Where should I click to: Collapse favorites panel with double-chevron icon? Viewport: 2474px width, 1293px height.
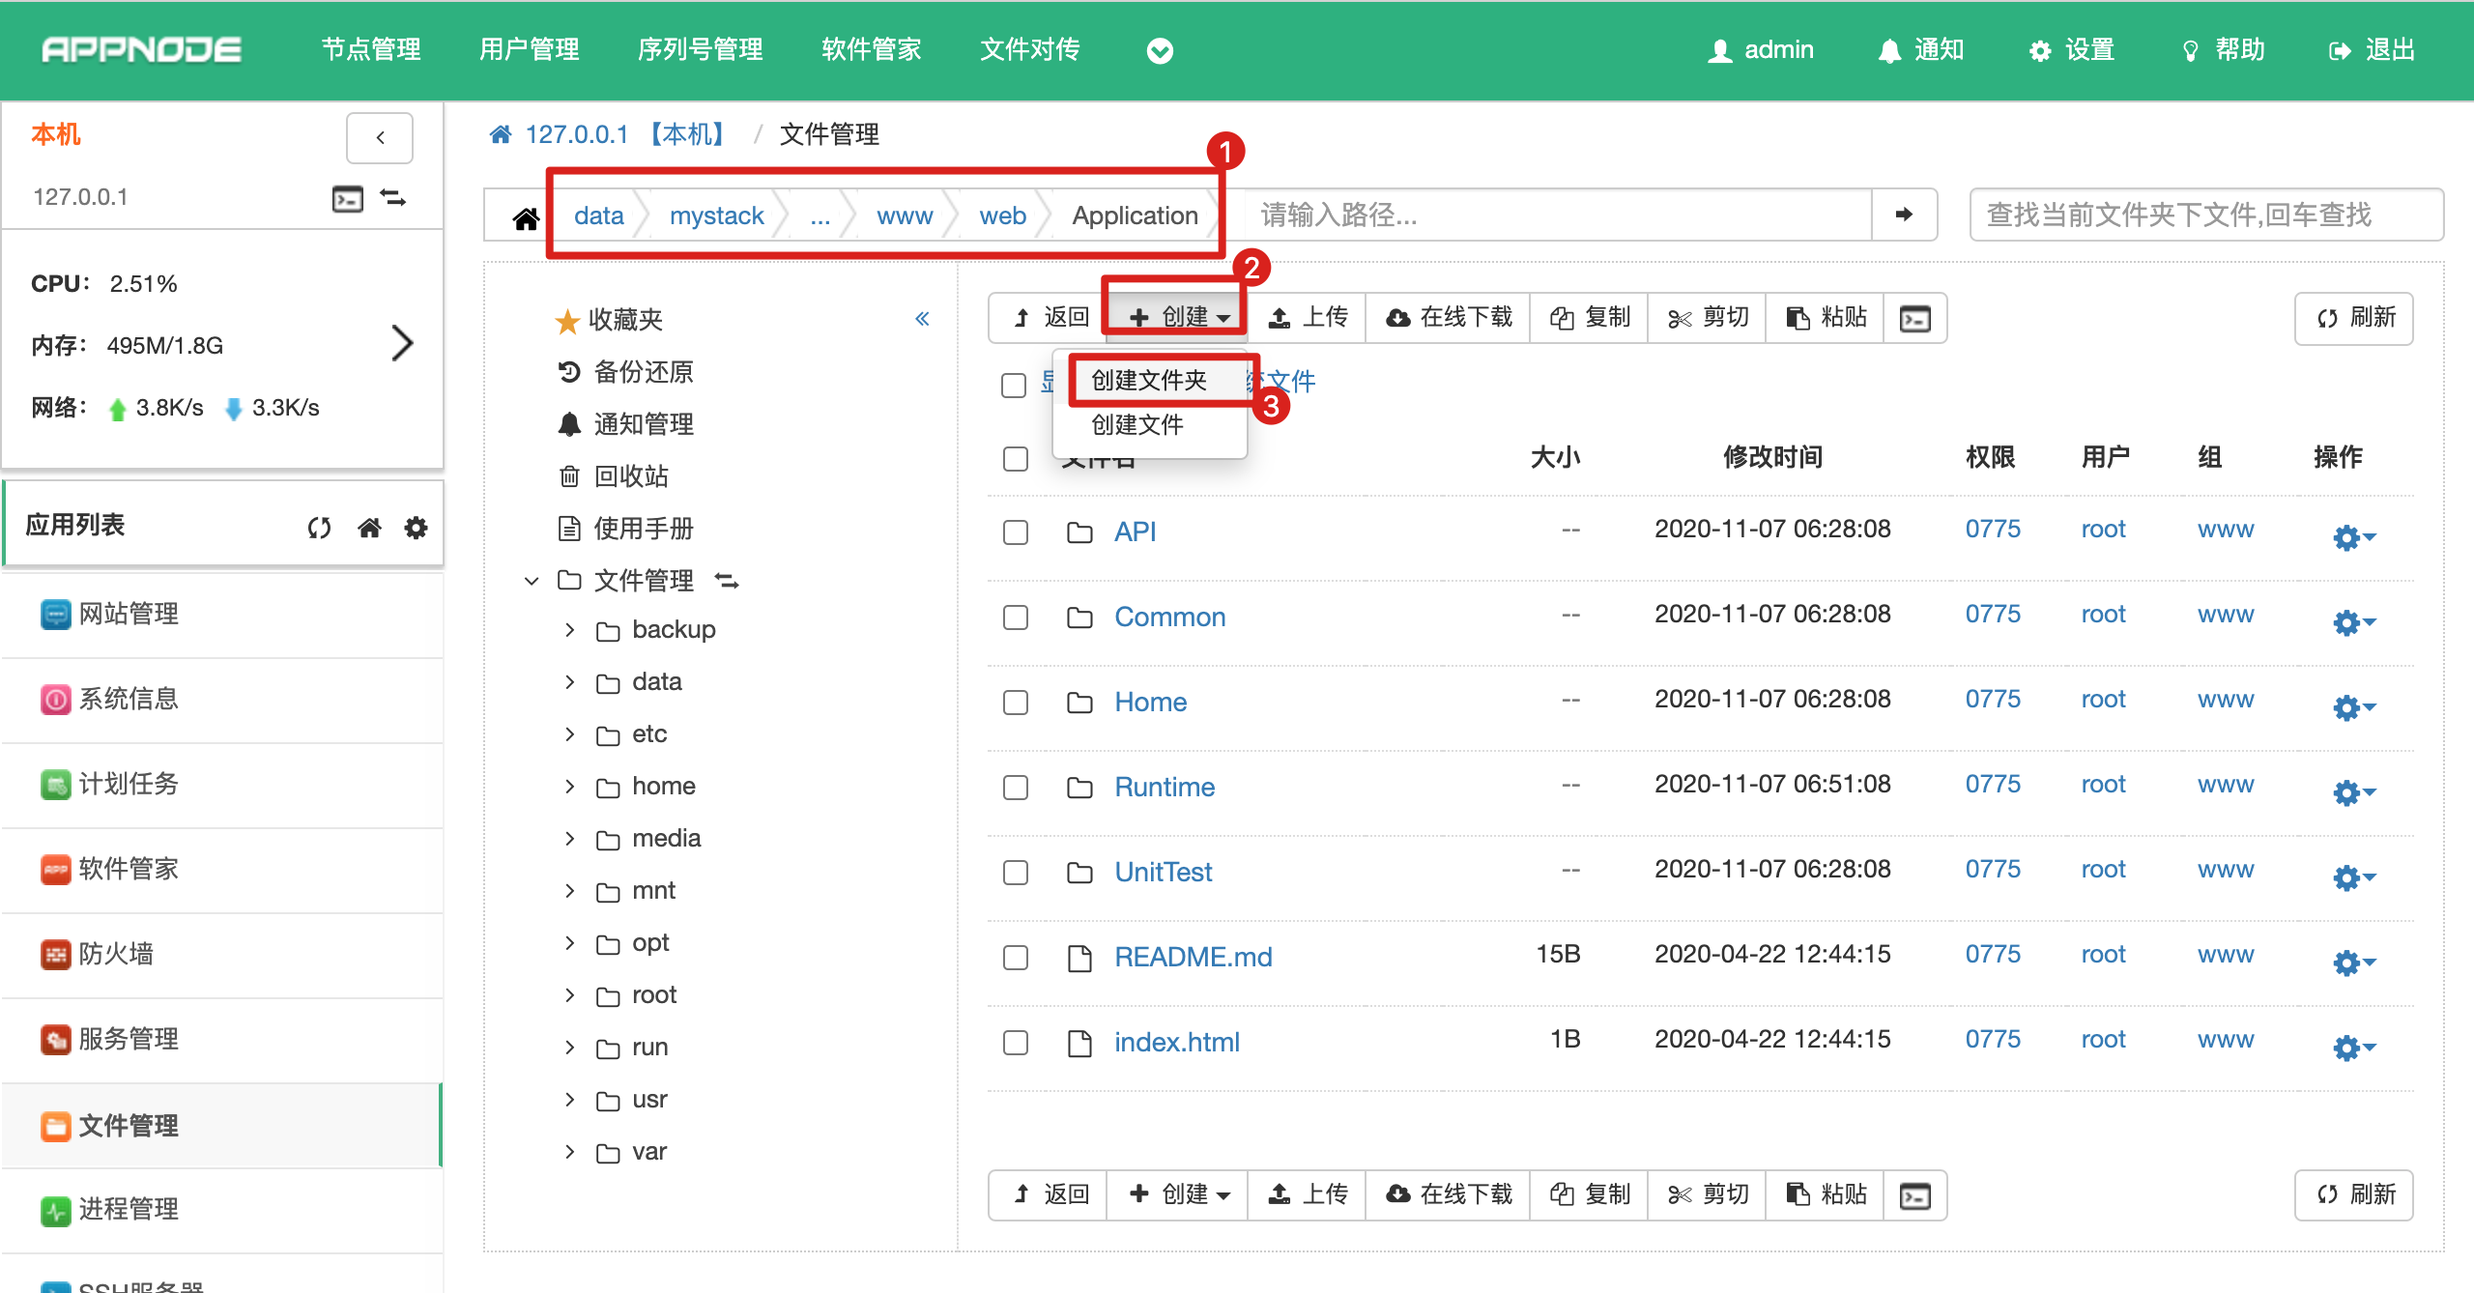pos(922,319)
